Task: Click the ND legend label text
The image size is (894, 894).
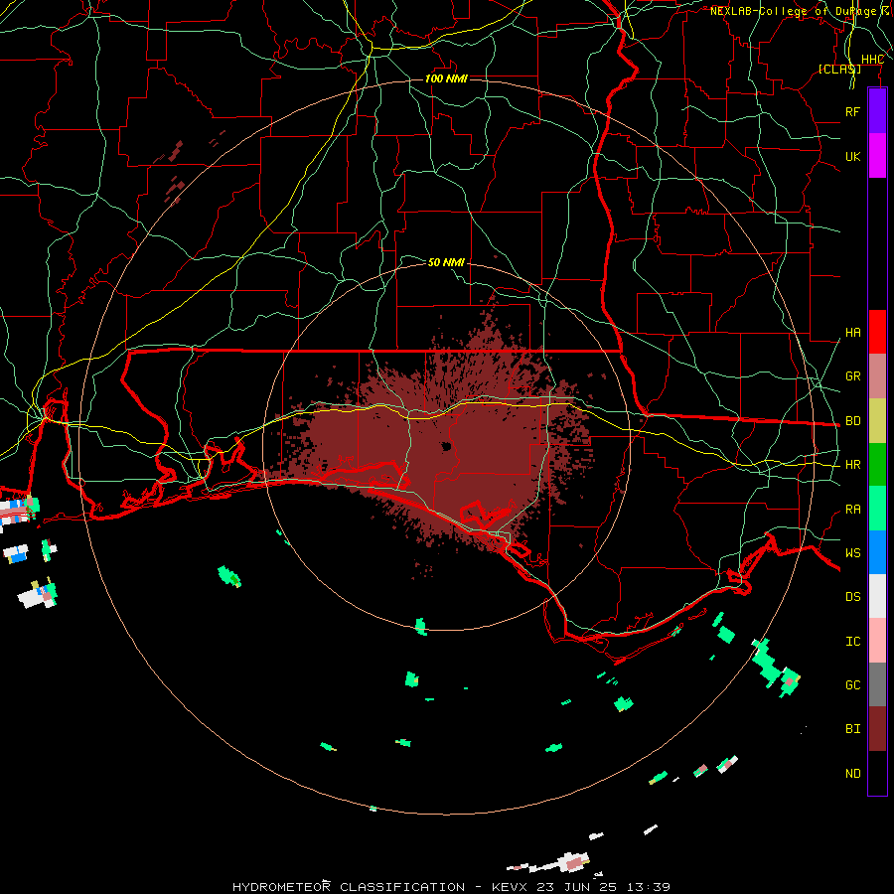Action: coord(853,774)
